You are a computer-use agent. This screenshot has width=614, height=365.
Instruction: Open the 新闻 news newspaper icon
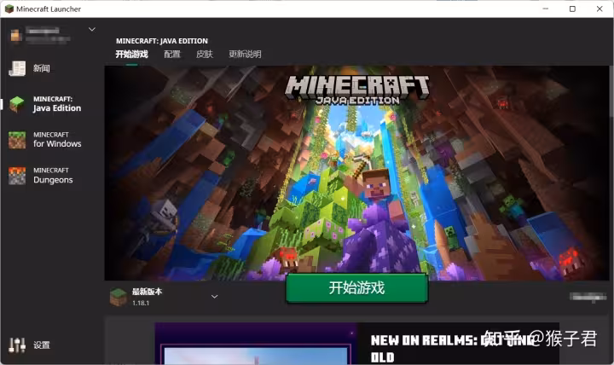pyautogui.click(x=17, y=68)
